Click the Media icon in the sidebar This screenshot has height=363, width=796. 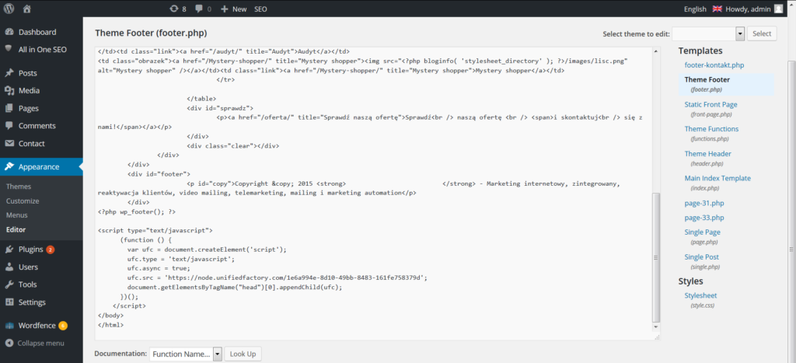pyautogui.click(x=9, y=90)
